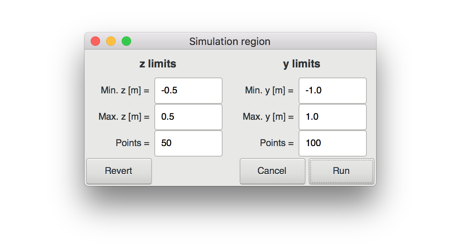
Task: Close the Simulation region window
Action: point(95,41)
